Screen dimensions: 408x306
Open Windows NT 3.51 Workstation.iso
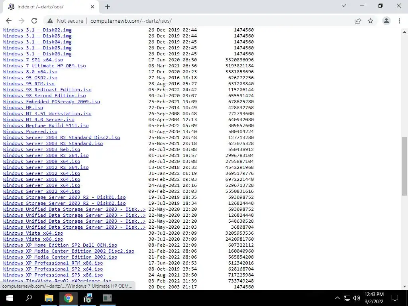[47, 114]
